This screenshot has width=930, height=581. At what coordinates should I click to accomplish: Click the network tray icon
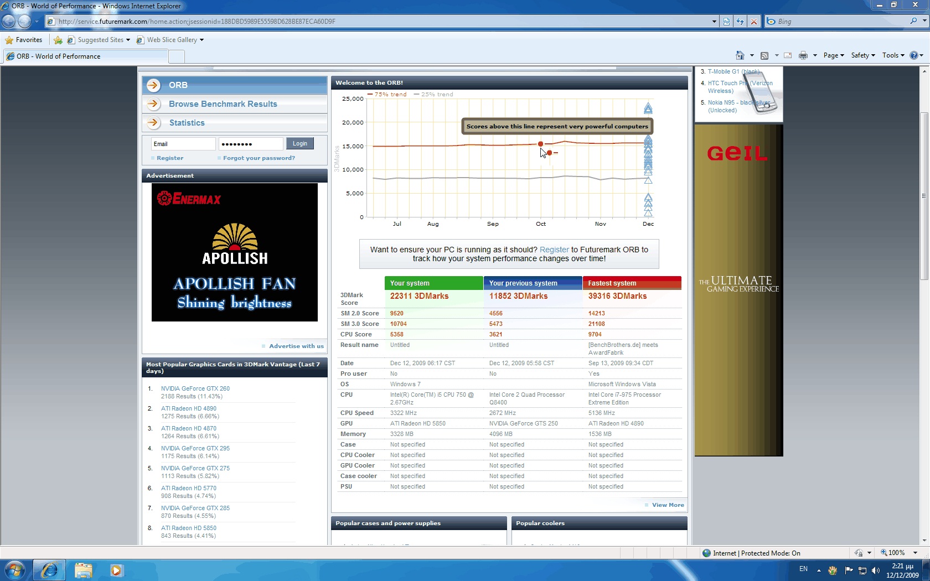(x=862, y=570)
